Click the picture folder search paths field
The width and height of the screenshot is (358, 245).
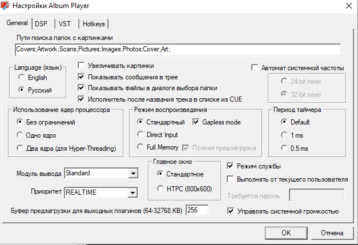point(178,49)
